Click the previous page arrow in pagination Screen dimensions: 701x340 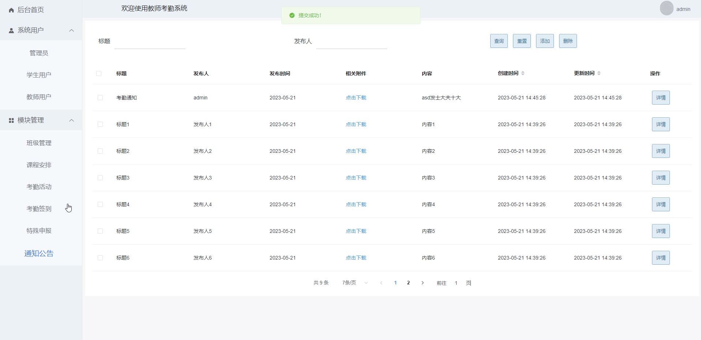click(x=381, y=283)
